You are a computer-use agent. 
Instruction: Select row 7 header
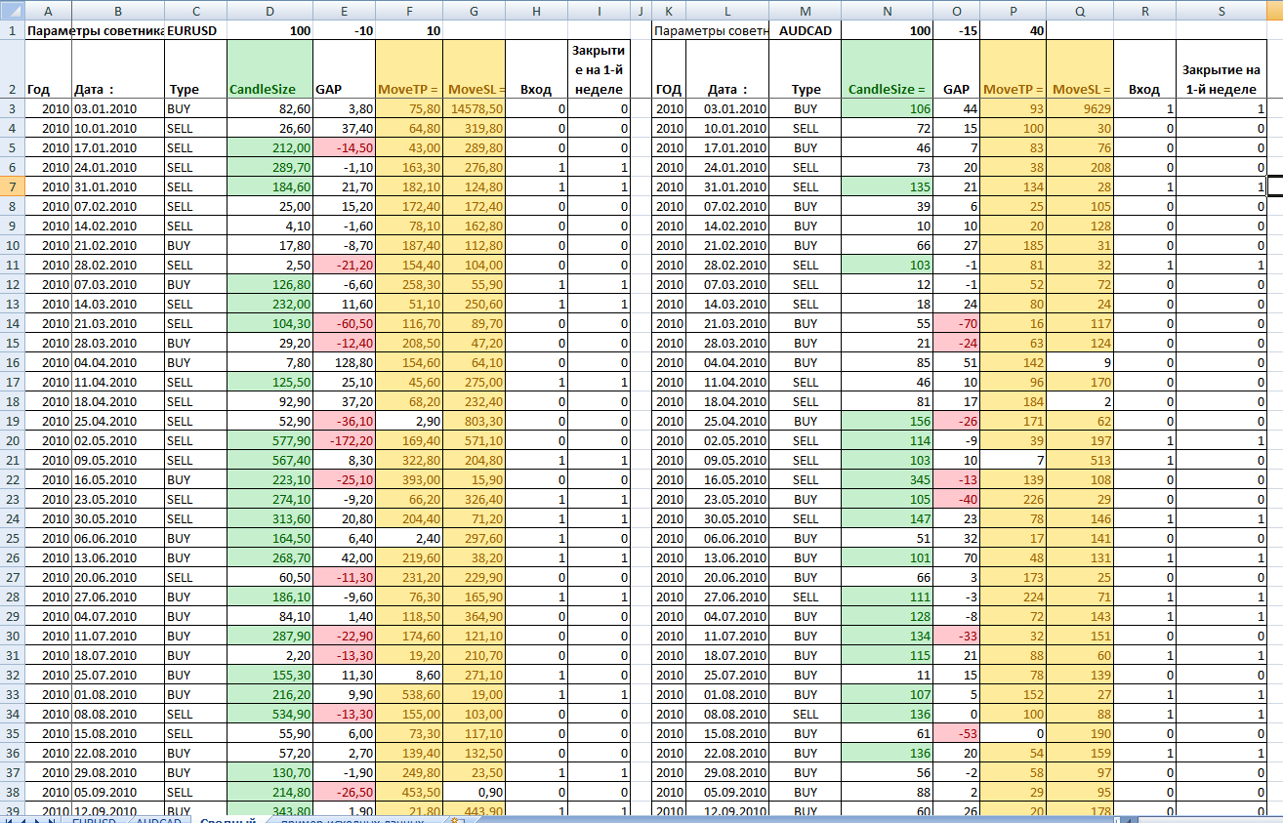12,186
